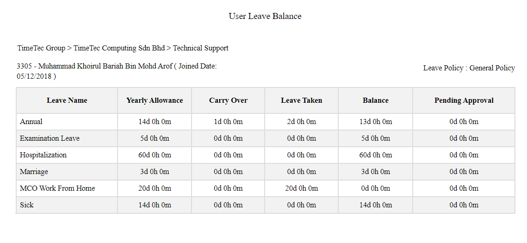
Task: Select the Examination Leave row name
Action: coord(50,138)
